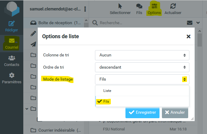207x134 pixels.
Task: Expand the search options chevron
Action: click(x=198, y=23)
